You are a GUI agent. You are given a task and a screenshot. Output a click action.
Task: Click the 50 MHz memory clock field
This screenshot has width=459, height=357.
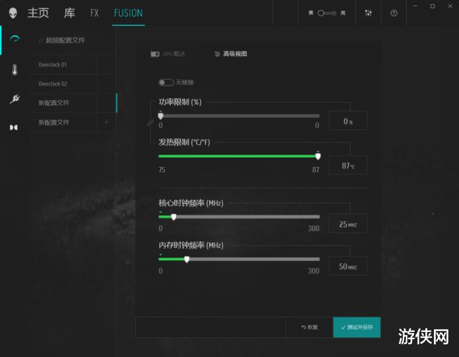click(x=348, y=266)
